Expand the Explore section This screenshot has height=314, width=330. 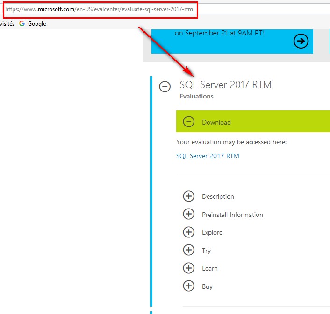(188, 232)
